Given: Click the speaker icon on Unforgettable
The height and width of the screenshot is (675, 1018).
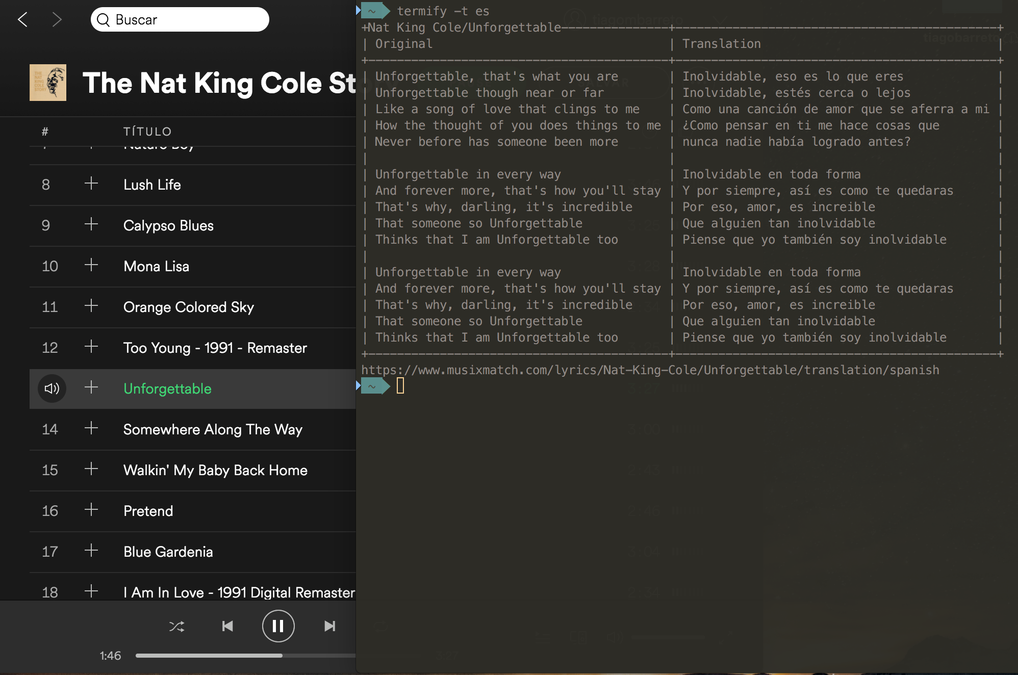Looking at the screenshot, I should [52, 388].
